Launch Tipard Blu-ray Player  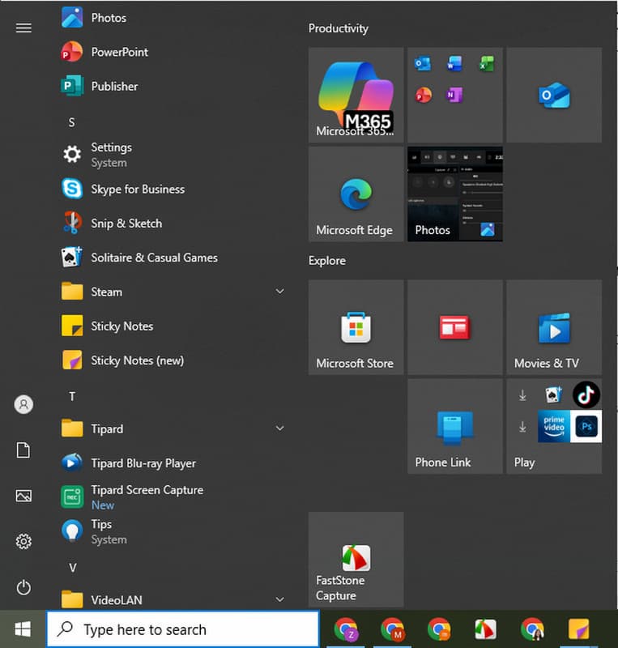tap(173, 463)
